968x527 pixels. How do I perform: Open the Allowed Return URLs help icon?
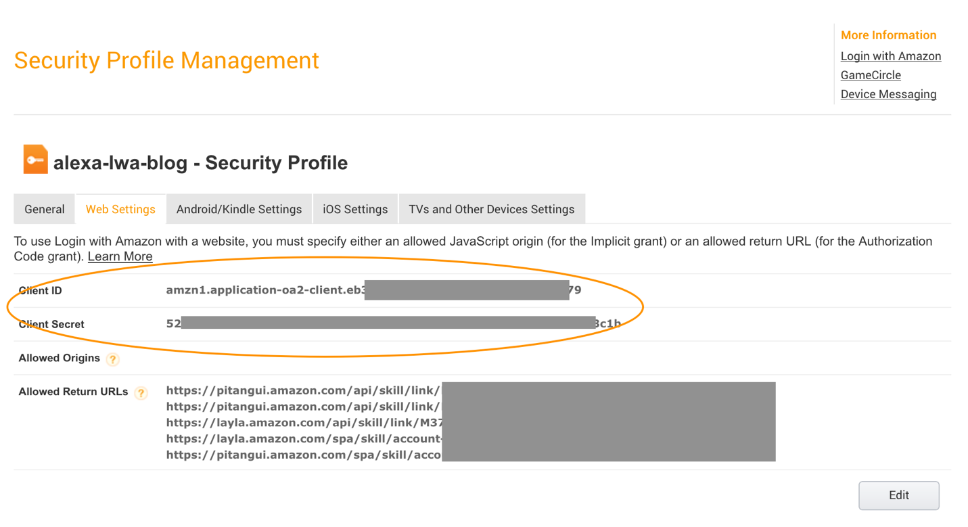point(141,393)
